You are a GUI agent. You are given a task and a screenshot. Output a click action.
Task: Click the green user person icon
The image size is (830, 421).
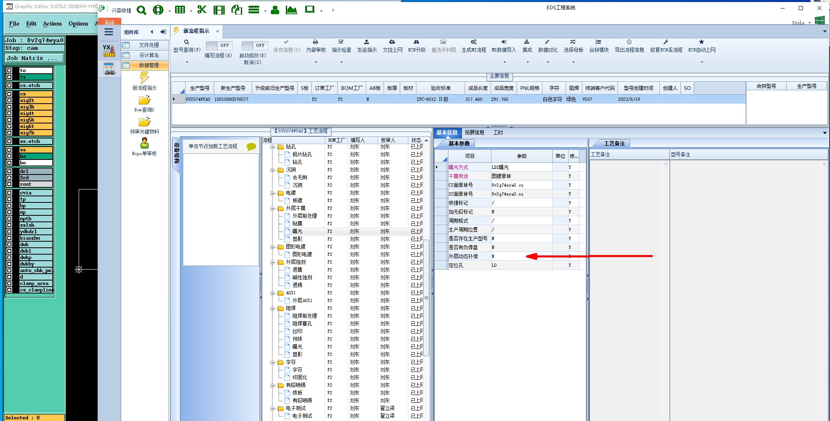(x=275, y=10)
